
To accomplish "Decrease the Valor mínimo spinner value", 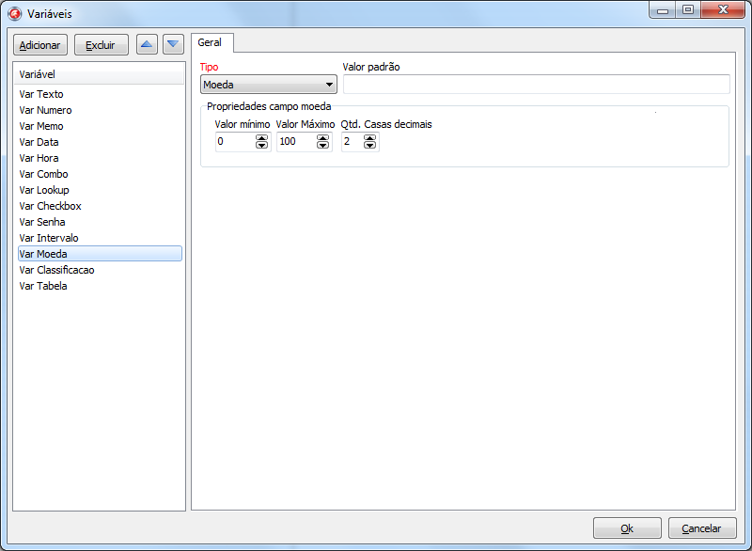I will coord(261,146).
